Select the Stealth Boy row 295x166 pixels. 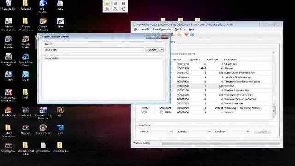tap(221, 64)
